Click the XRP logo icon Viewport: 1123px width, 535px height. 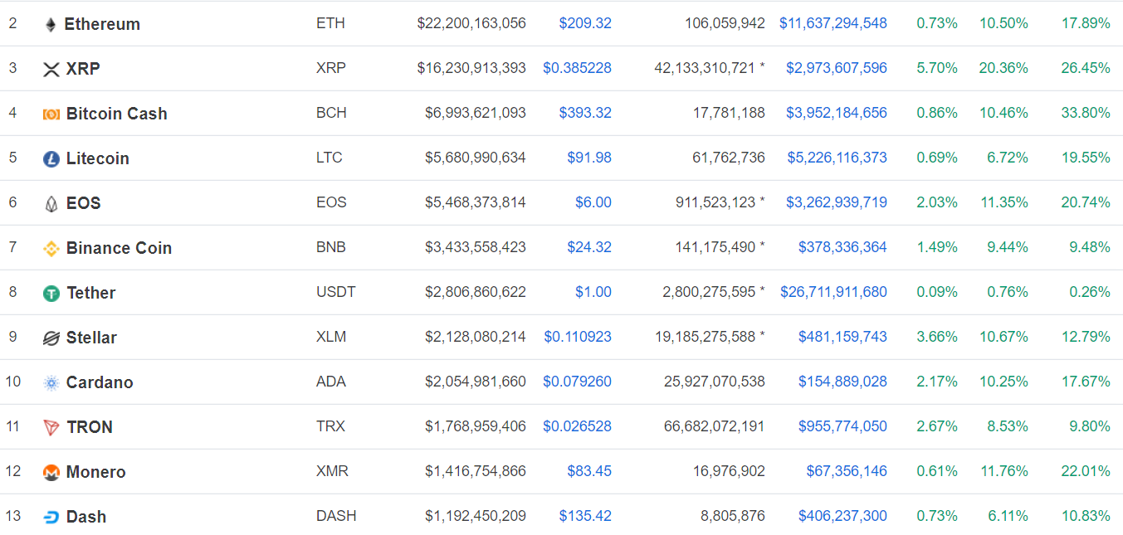pyautogui.click(x=51, y=68)
